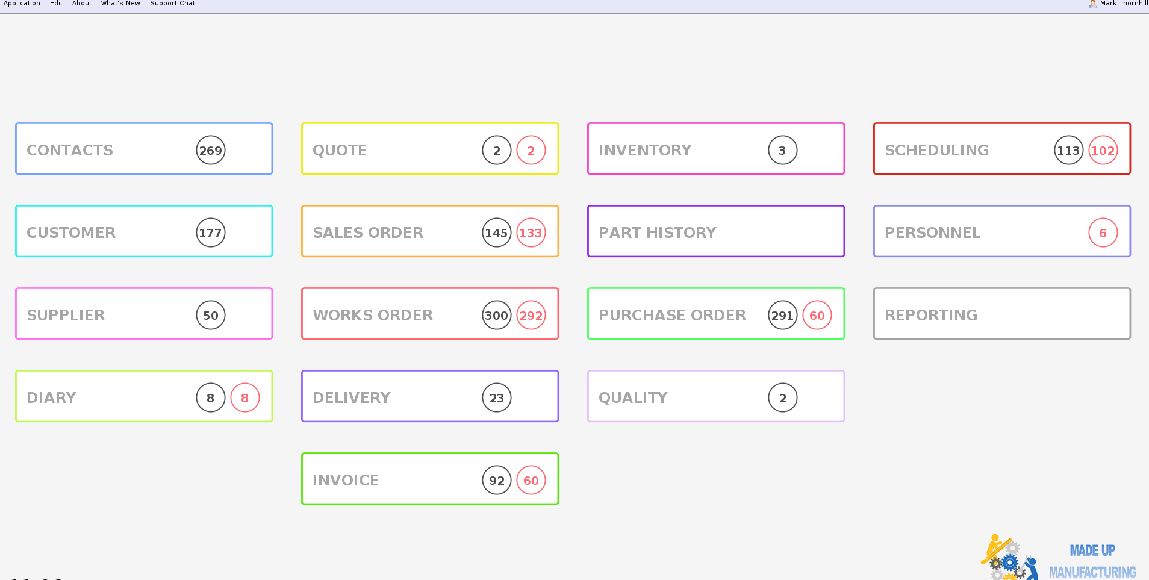Image resolution: width=1149 pixels, height=580 pixels.
Task: Click the red 133 badge on Sales Order
Action: tap(531, 233)
